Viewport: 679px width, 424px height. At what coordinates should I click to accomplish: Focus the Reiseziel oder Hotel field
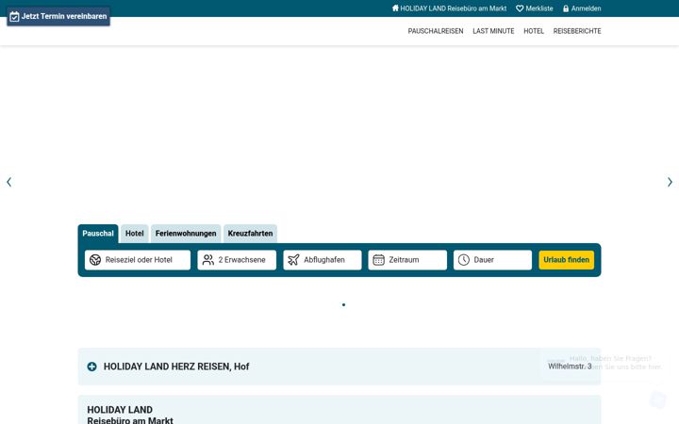coord(138,260)
